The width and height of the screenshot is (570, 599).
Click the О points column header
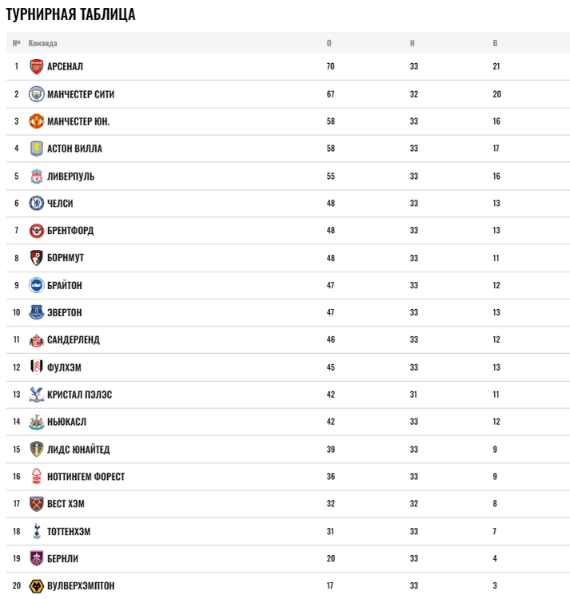click(x=329, y=43)
